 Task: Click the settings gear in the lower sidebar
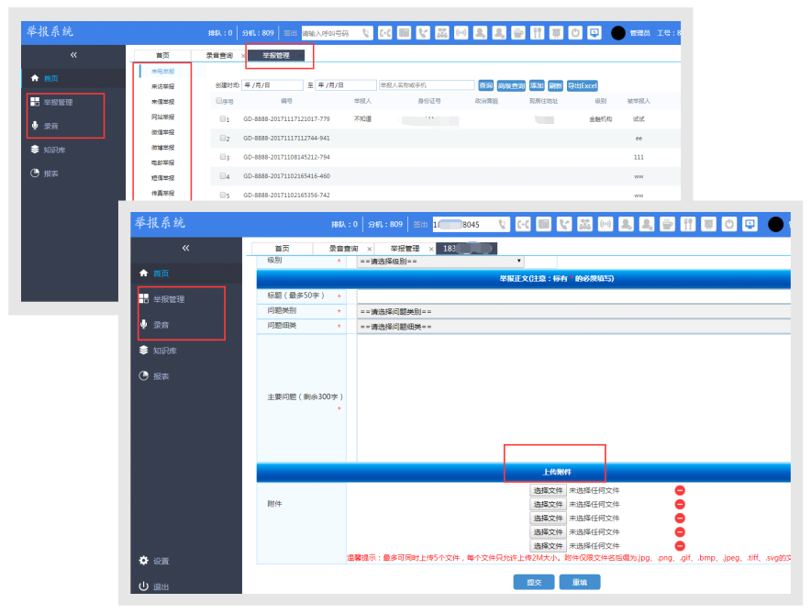(x=144, y=560)
